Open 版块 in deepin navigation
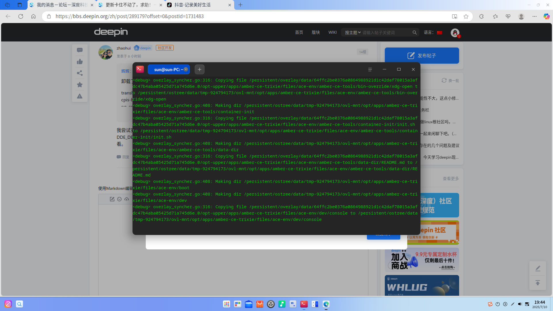Viewport: 553px width, 311px height. click(316, 32)
